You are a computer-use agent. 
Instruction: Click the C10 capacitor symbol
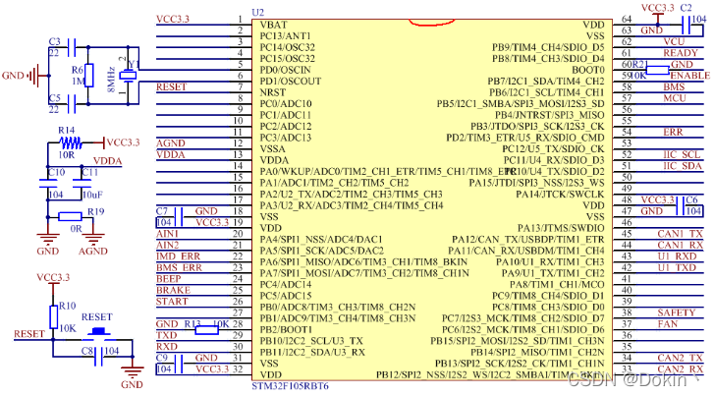coord(48,184)
